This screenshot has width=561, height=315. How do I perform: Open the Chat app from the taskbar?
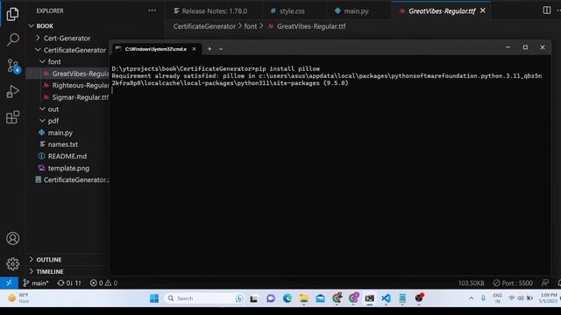271,298
